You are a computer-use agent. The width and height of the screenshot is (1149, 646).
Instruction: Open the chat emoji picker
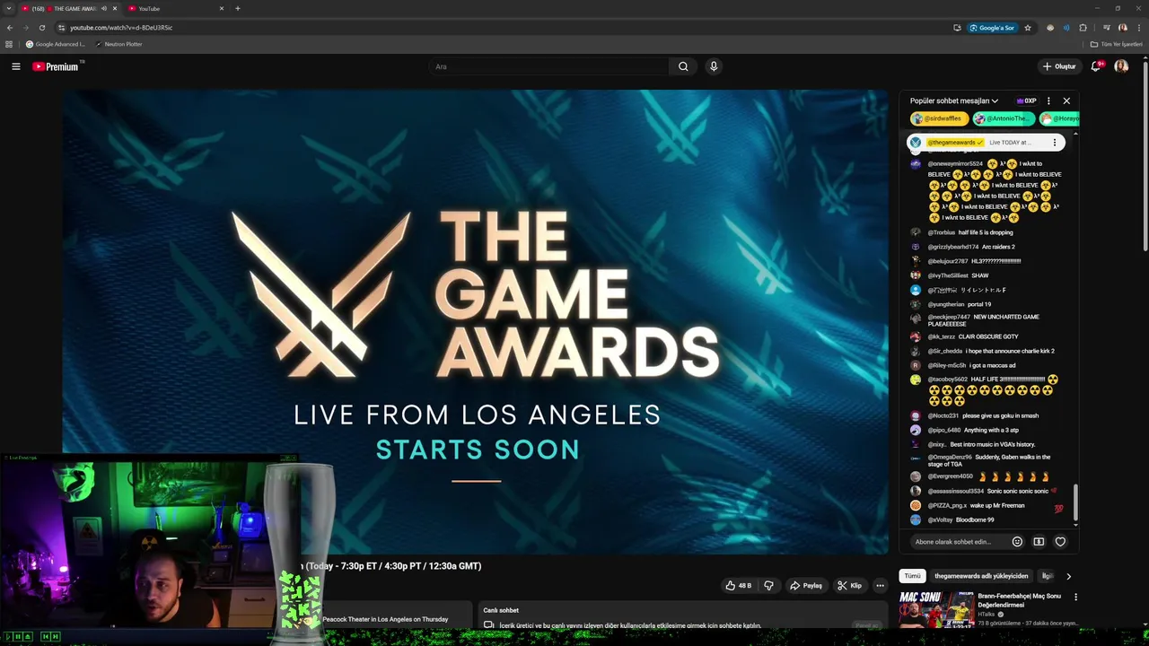click(x=1017, y=542)
